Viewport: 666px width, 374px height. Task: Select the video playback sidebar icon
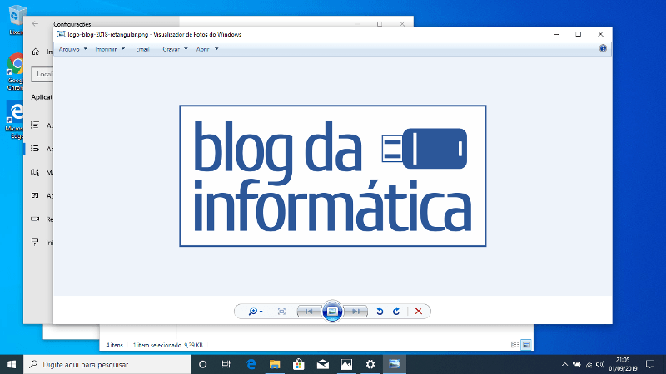[35, 219]
